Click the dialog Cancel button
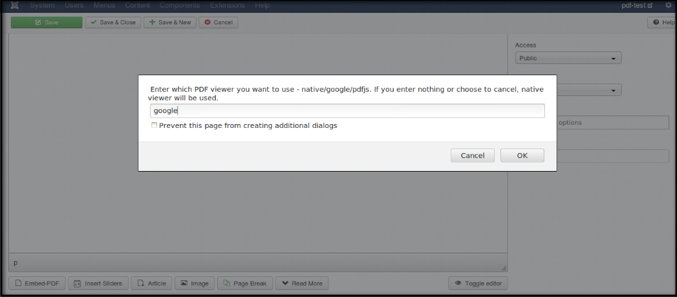The image size is (677, 297). (x=472, y=156)
